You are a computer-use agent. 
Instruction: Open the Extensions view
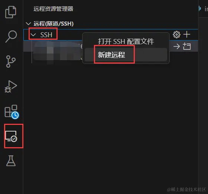(12, 112)
